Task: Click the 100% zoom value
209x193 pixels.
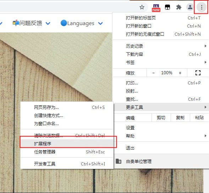Action: 167,73
